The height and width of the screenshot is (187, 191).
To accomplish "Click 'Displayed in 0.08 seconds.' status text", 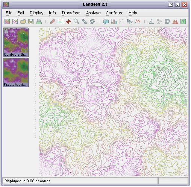I will pos(28,181).
